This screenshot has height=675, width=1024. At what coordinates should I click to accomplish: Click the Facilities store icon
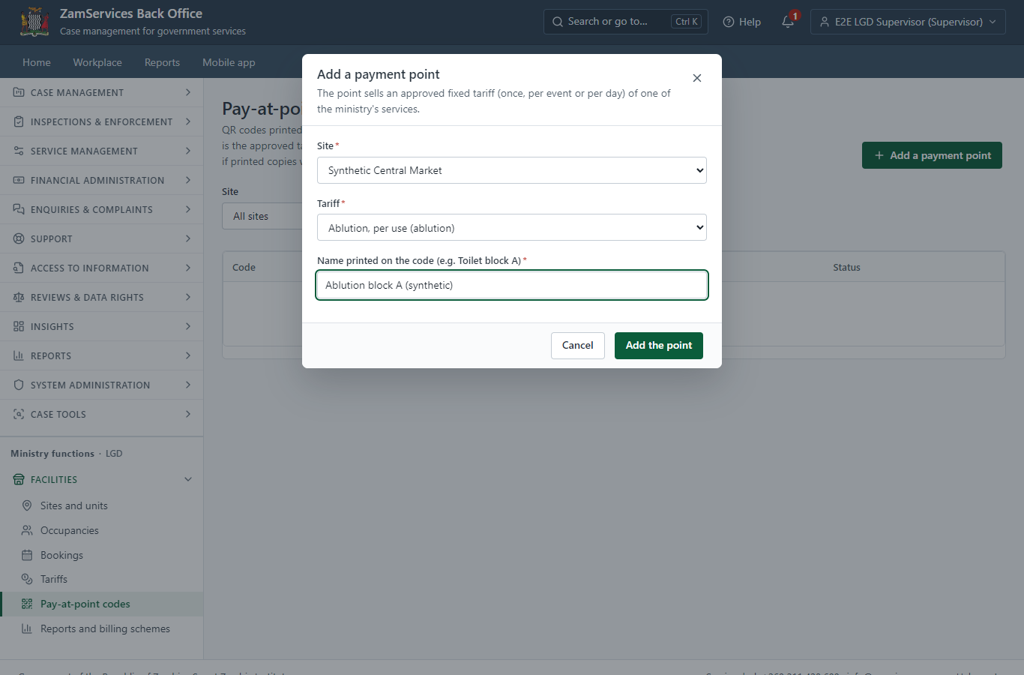(x=19, y=479)
